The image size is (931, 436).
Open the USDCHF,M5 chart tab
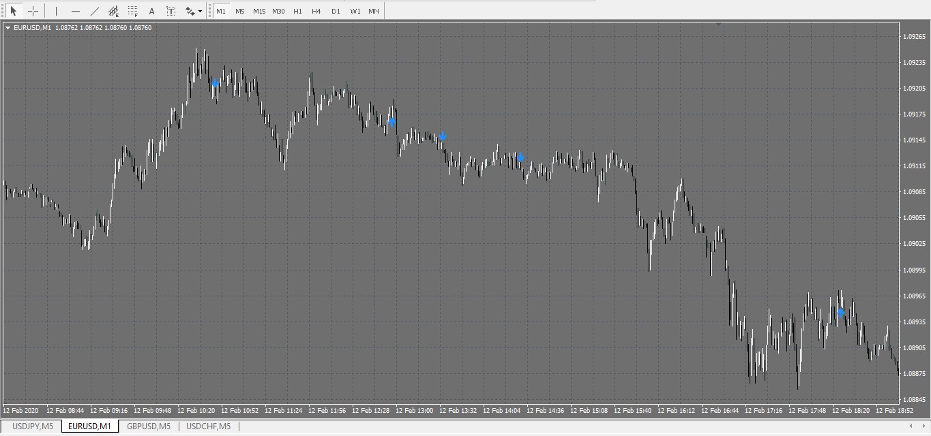(209, 426)
